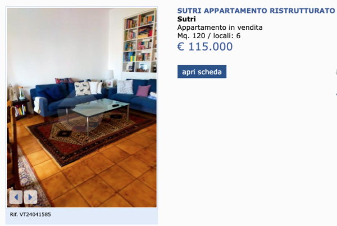
Task: Click the 'Appartamento in vendita' description line
Action: (220, 28)
